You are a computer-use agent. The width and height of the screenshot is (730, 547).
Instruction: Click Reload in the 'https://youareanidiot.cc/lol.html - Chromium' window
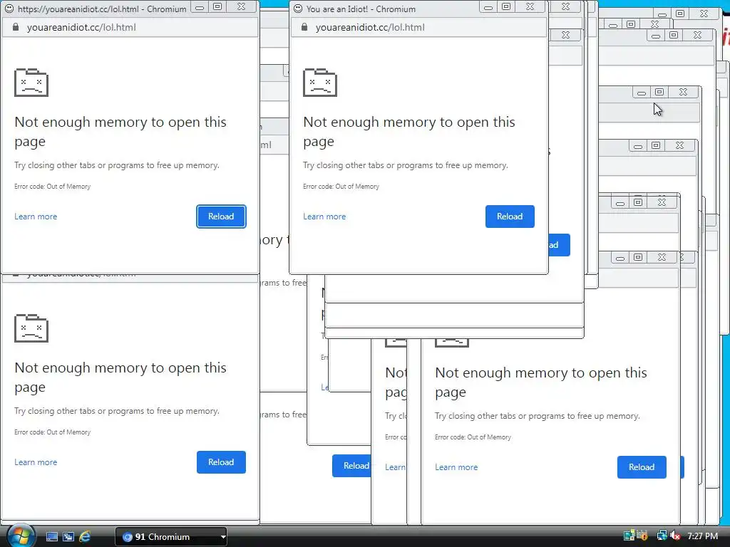click(x=221, y=217)
